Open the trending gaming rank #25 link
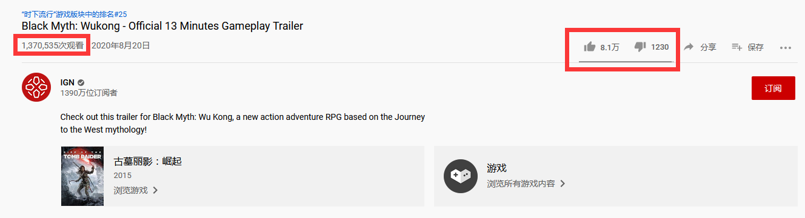Image resolution: width=805 pixels, height=218 pixels. point(75,14)
